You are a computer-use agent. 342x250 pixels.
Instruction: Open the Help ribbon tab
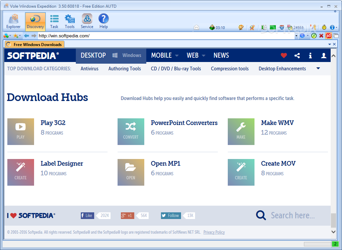click(x=104, y=22)
